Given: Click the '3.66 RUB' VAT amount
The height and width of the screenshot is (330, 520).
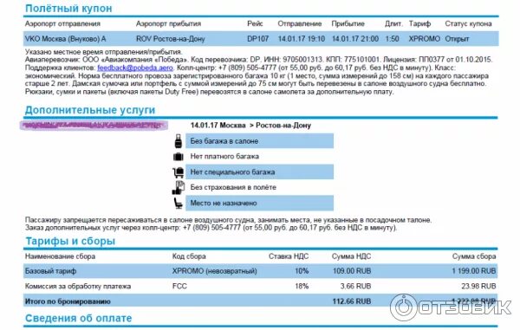Looking at the screenshot, I should click(355, 287).
